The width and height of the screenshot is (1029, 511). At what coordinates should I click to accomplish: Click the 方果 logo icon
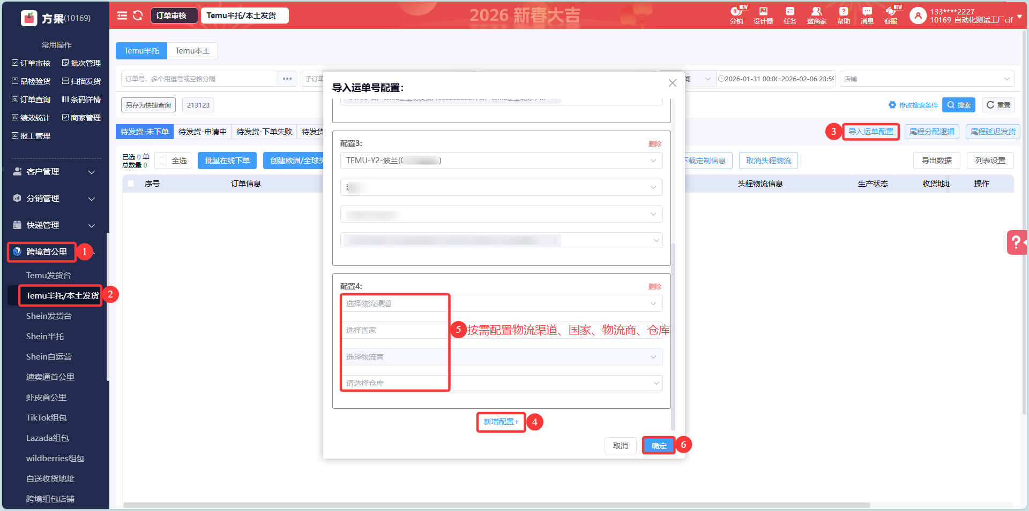click(x=29, y=18)
